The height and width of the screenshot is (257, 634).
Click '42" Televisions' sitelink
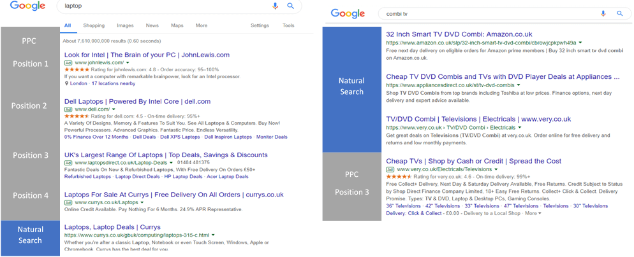[443, 205]
